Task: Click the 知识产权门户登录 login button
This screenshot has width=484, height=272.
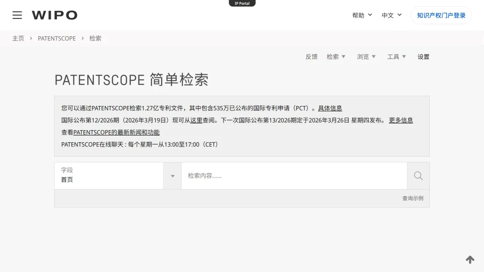Action: coord(441,15)
